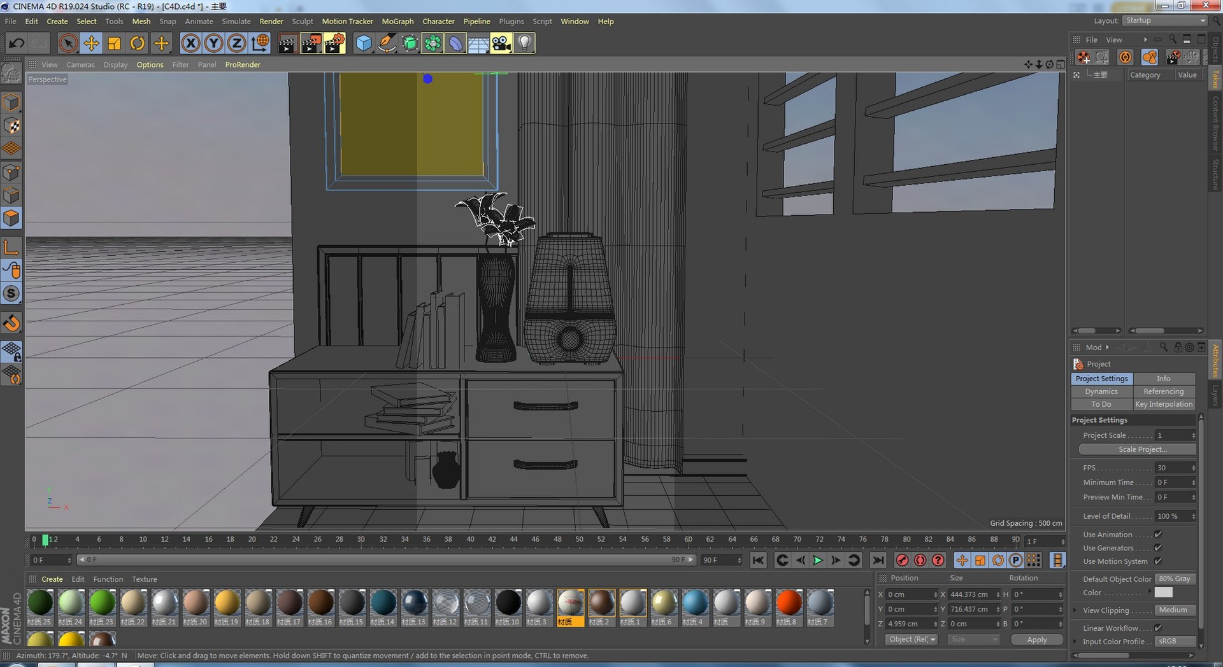Toggle the Linear Workflow checkbox
The height and width of the screenshot is (667, 1223).
(1158, 628)
